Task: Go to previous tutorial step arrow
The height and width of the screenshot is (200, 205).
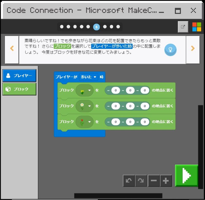Action: (12, 48)
